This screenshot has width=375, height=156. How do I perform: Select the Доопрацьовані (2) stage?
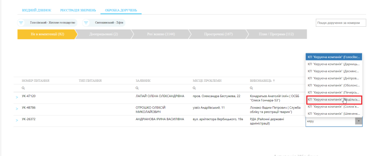pyautogui.click(x=104, y=34)
